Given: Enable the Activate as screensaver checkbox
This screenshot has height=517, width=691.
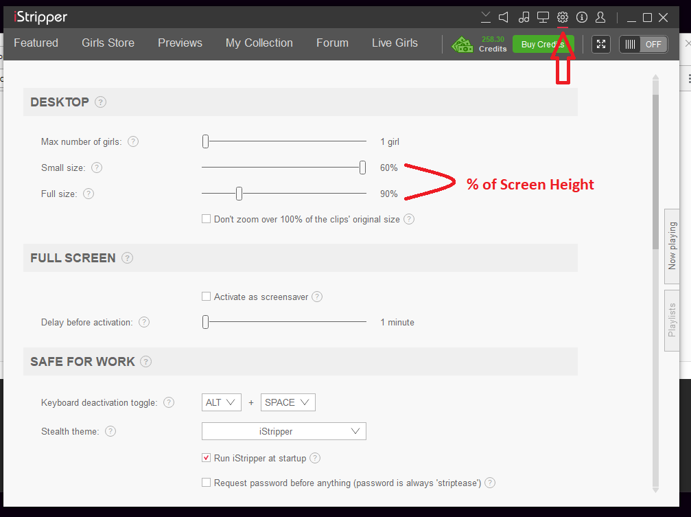Looking at the screenshot, I should coord(206,297).
